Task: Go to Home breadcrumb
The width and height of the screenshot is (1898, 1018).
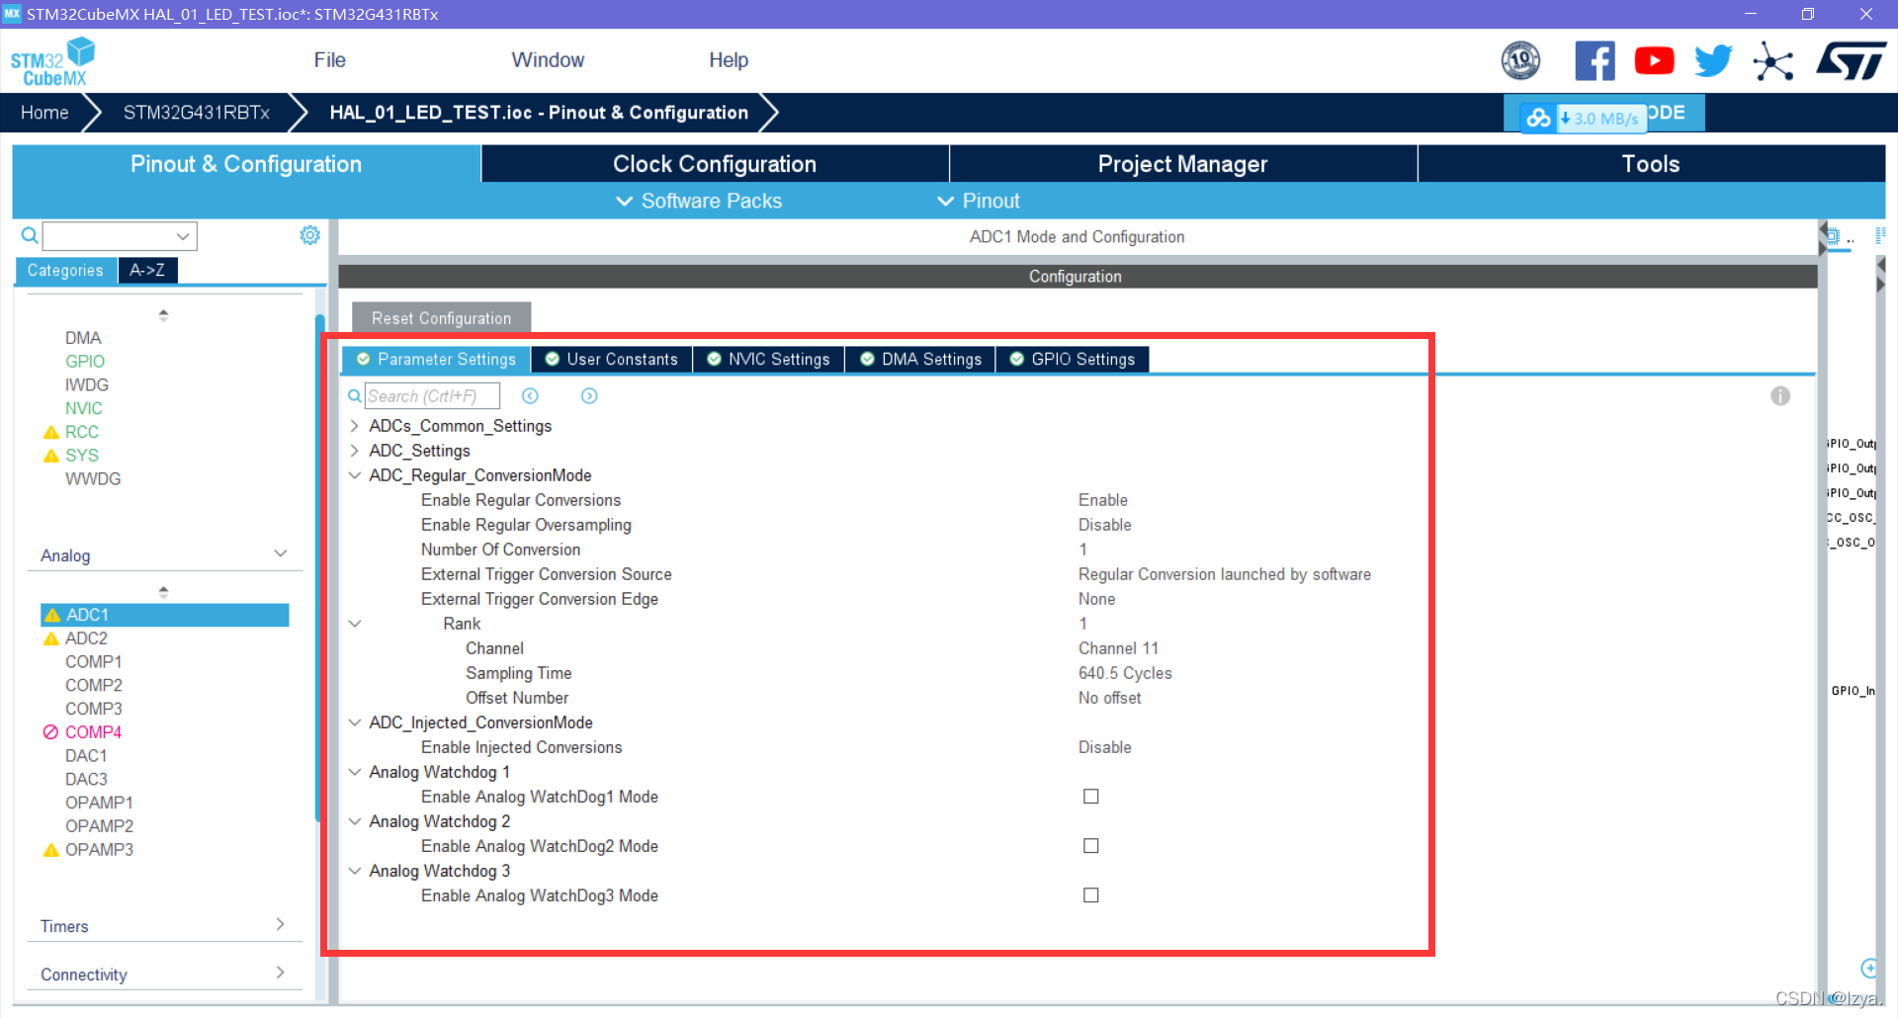Action: (44, 113)
